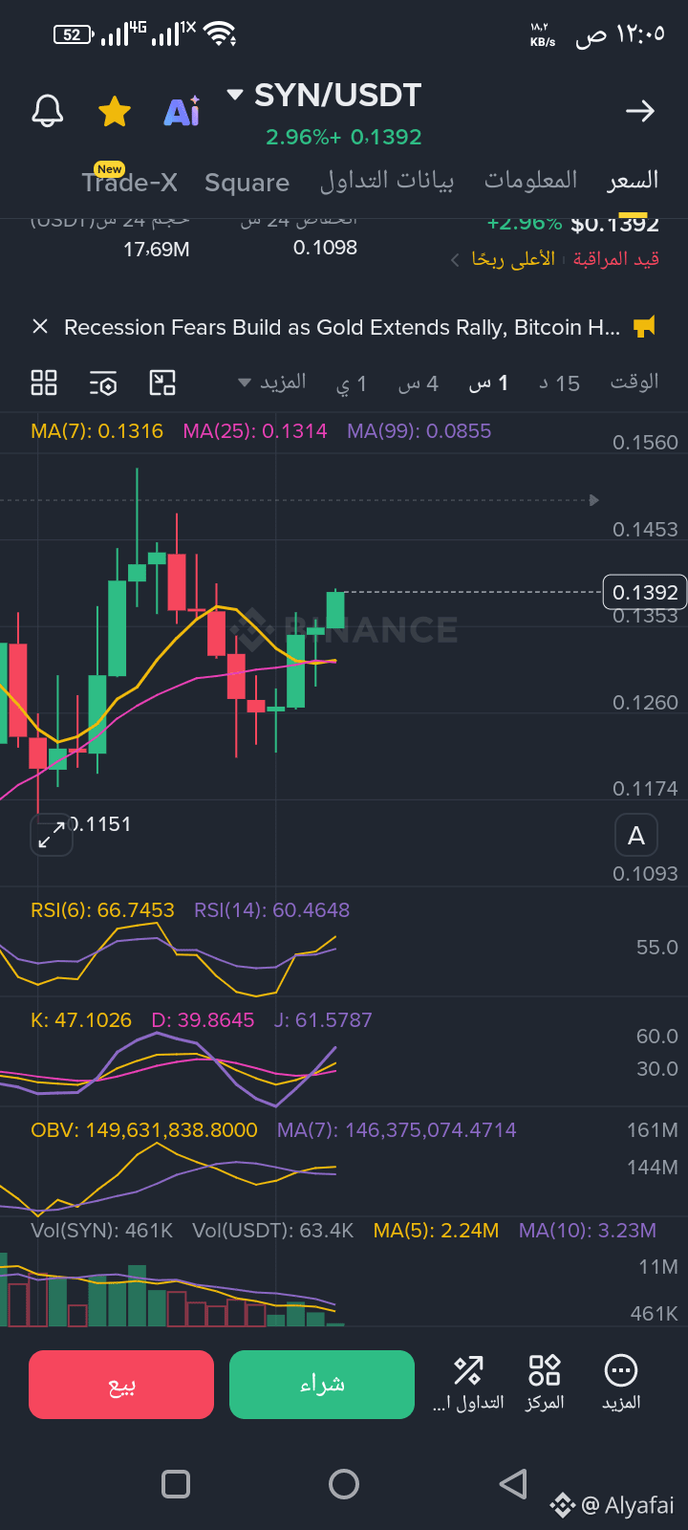Switch to the Trade-X tab
The width and height of the screenshot is (688, 1530).
pyautogui.click(x=129, y=181)
